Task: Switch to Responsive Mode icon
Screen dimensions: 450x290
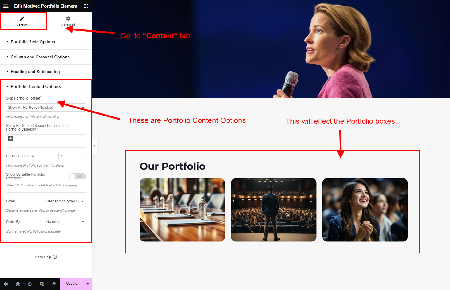Action: pyautogui.click(x=42, y=284)
